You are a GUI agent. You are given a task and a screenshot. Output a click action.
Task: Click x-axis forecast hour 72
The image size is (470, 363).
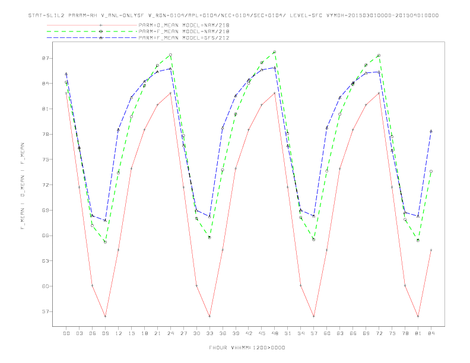click(x=379, y=333)
